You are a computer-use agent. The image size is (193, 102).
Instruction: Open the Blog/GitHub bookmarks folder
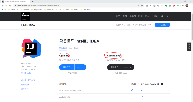(37, 10)
